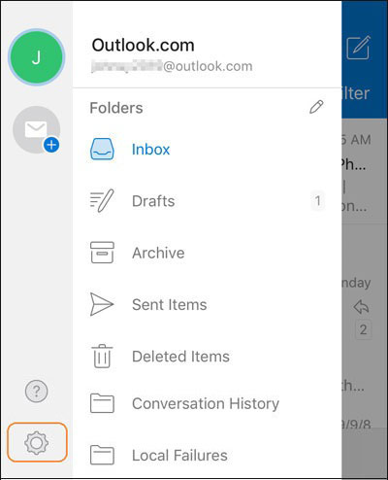388x480 pixels.
Task: Click the Conversation History folder icon
Action: (x=102, y=403)
